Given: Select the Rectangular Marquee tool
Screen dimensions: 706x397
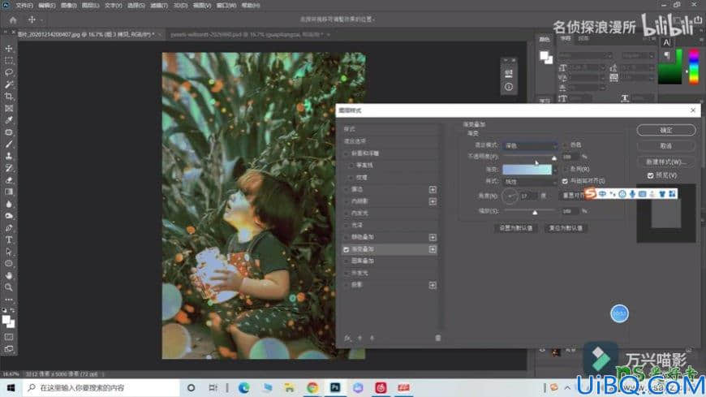Looking at the screenshot, I should tap(9, 60).
